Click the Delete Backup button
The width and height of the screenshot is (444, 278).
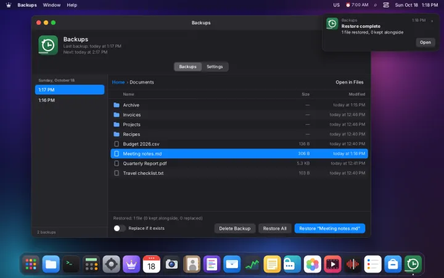pyautogui.click(x=235, y=229)
